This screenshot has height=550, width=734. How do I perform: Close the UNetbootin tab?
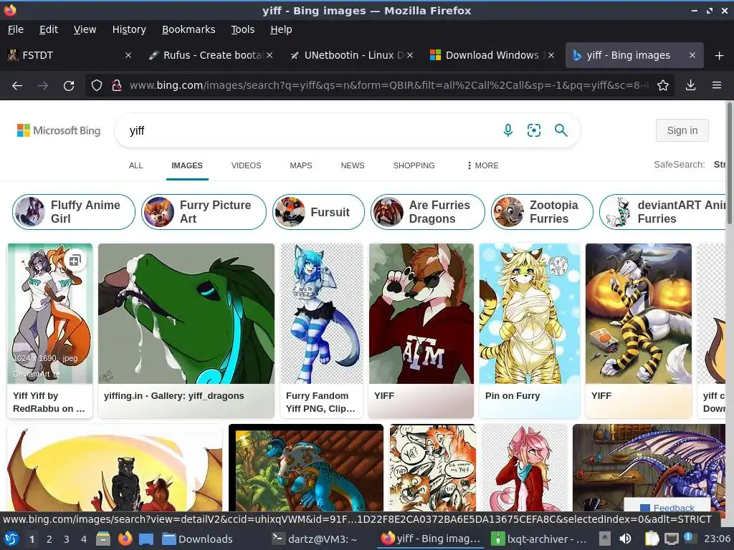pos(410,55)
